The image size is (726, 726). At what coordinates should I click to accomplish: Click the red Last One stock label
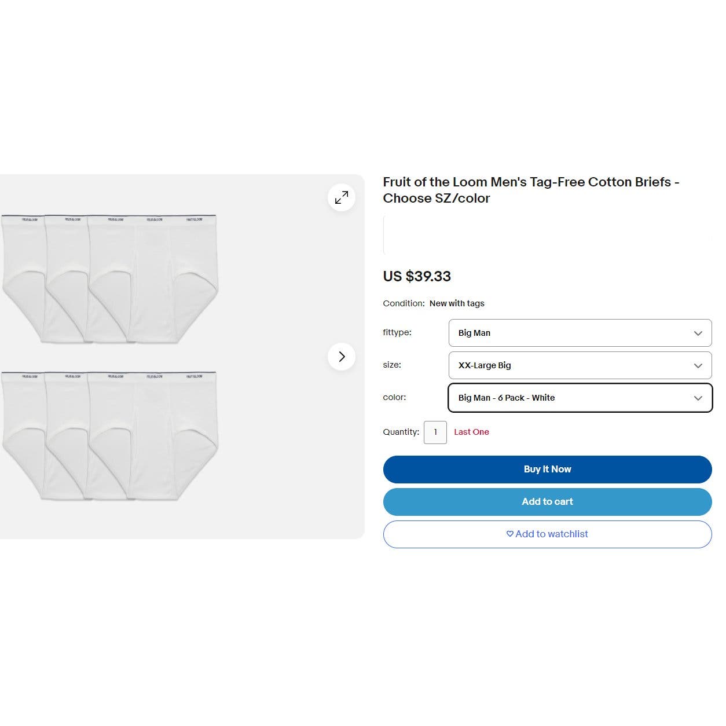pos(471,432)
